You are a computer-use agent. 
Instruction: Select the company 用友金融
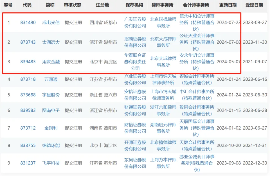coord(51,62)
